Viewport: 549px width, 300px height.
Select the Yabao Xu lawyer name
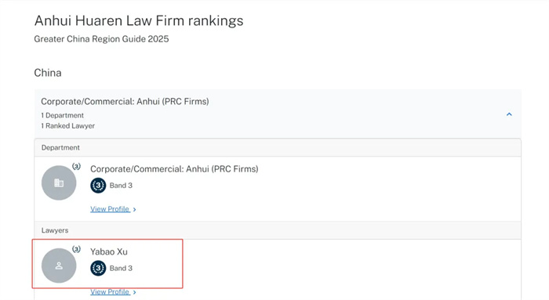click(109, 251)
